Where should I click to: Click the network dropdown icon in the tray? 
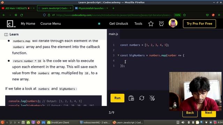(206, 122)
